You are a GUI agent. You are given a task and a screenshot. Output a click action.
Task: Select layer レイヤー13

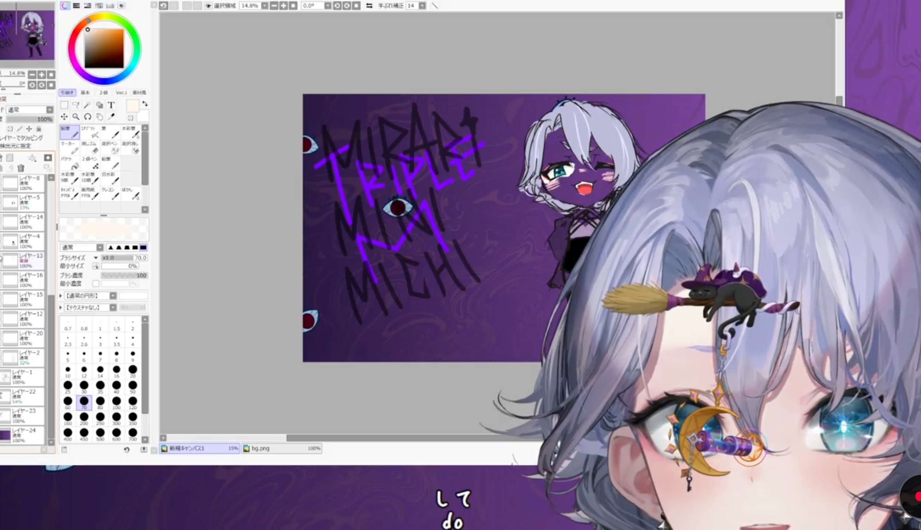coord(22,261)
